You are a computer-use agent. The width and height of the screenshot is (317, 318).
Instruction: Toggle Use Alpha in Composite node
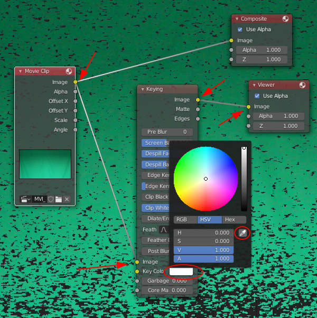coord(240,29)
